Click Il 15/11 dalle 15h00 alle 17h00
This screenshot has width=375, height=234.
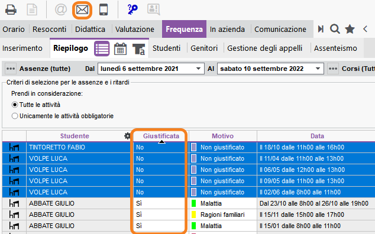302,214
